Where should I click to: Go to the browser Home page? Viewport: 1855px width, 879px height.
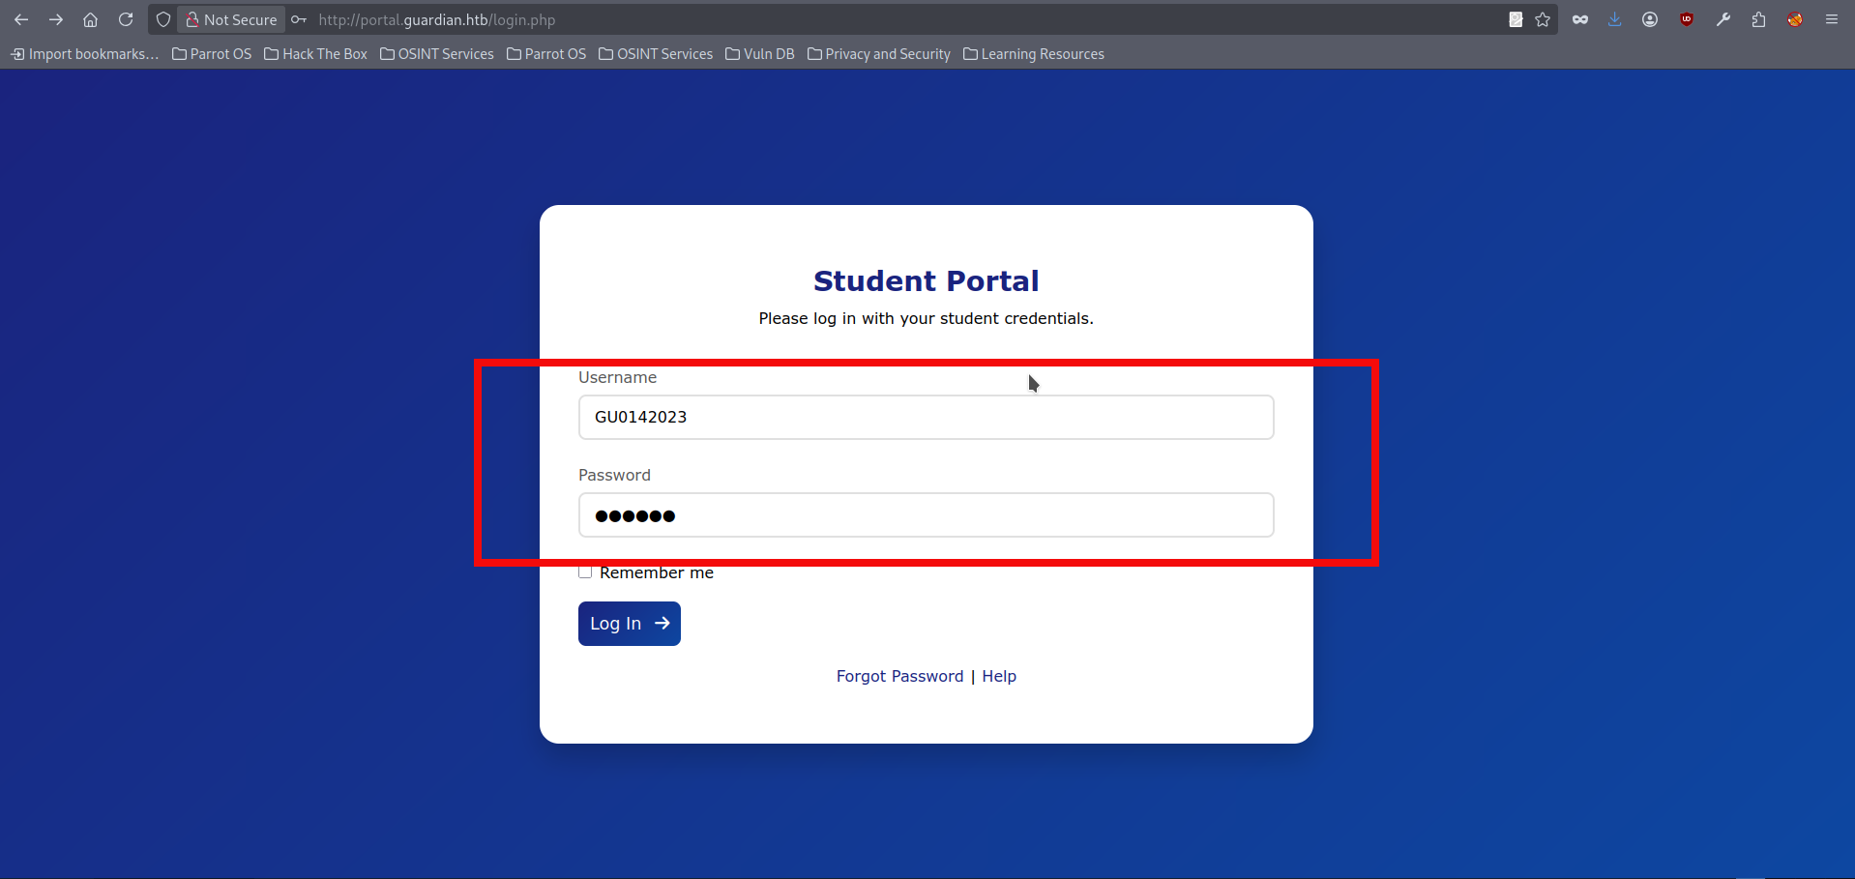tap(90, 19)
